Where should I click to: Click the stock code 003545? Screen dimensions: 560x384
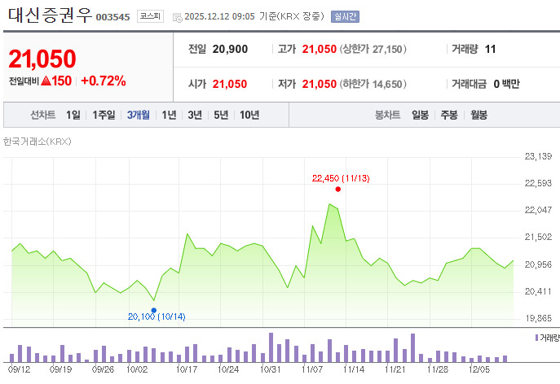(112, 17)
